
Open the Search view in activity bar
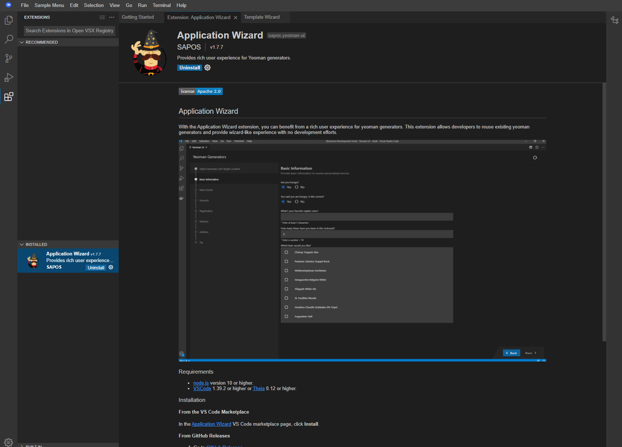coord(8,39)
